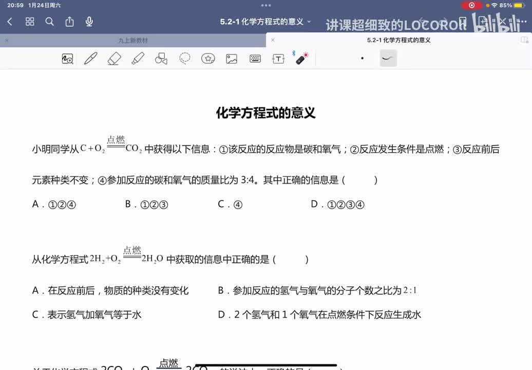Tap the answer blank after '中获取的信息中正确的是'
The image size is (532, 370).
[x=291, y=260]
